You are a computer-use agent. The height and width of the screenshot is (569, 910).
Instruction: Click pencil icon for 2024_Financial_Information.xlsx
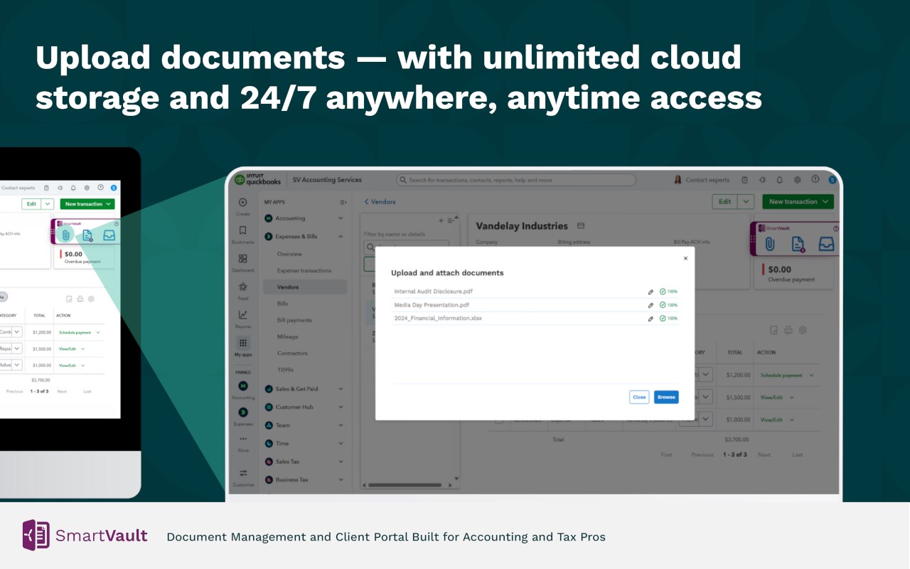[x=651, y=319]
